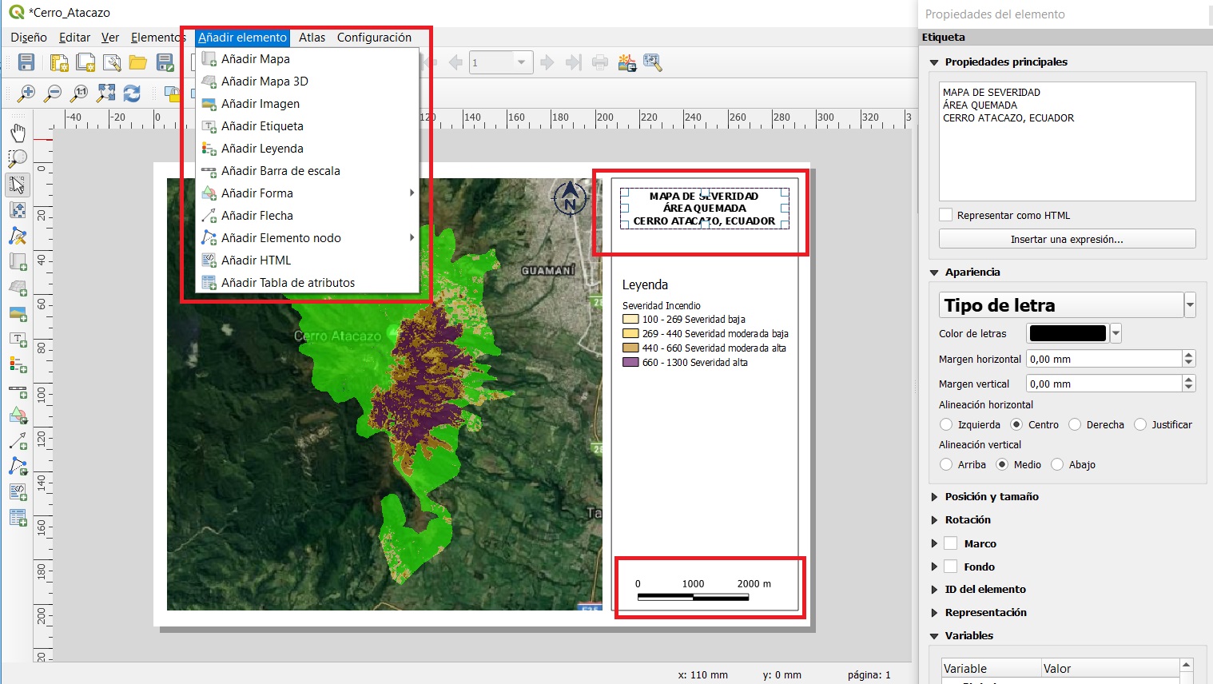Click the Save project icon in toolbar
This screenshot has height=684, width=1213.
coord(26,62)
